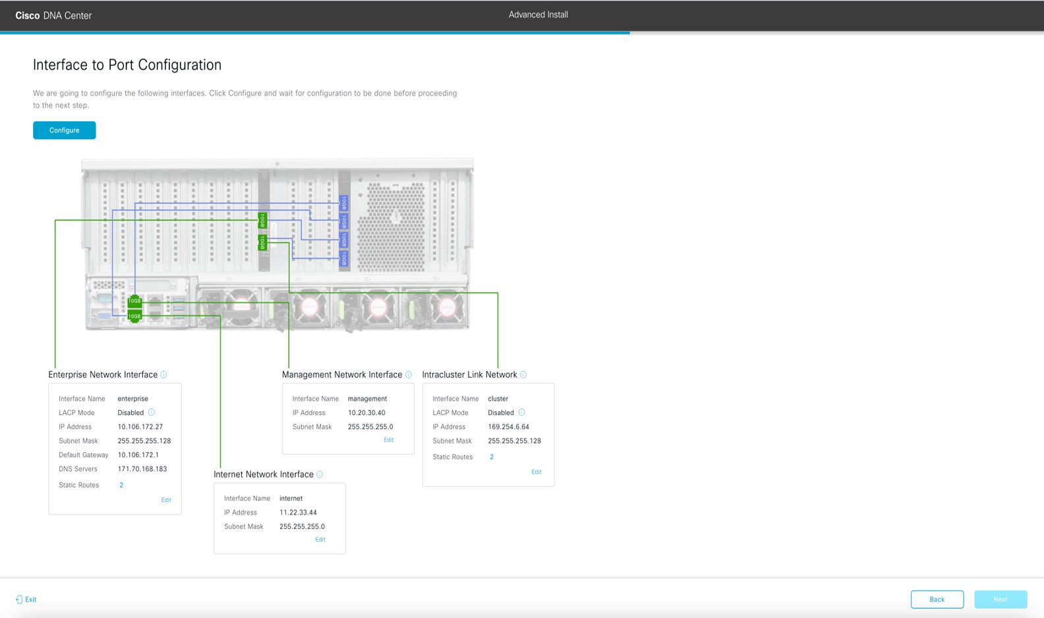Open Enterprise static routes count link
This screenshot has height=618, width=1044.
tap(121, 485)
